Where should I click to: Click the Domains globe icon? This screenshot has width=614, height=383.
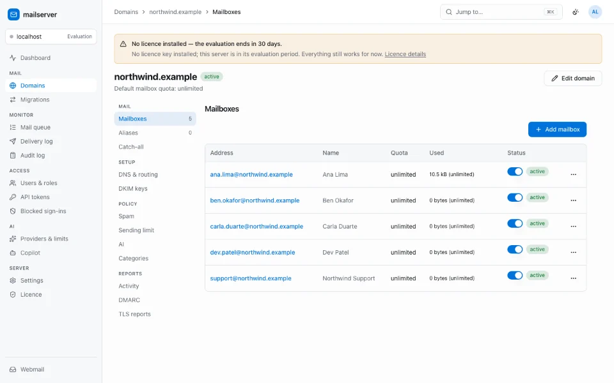[13, 86]
